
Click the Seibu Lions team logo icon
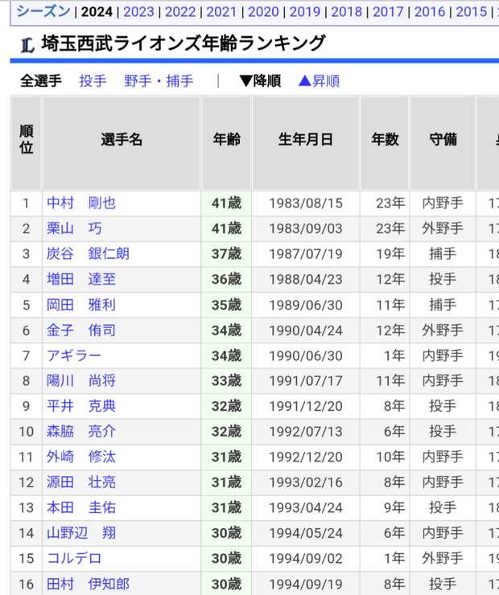click(x=27, y=45)
